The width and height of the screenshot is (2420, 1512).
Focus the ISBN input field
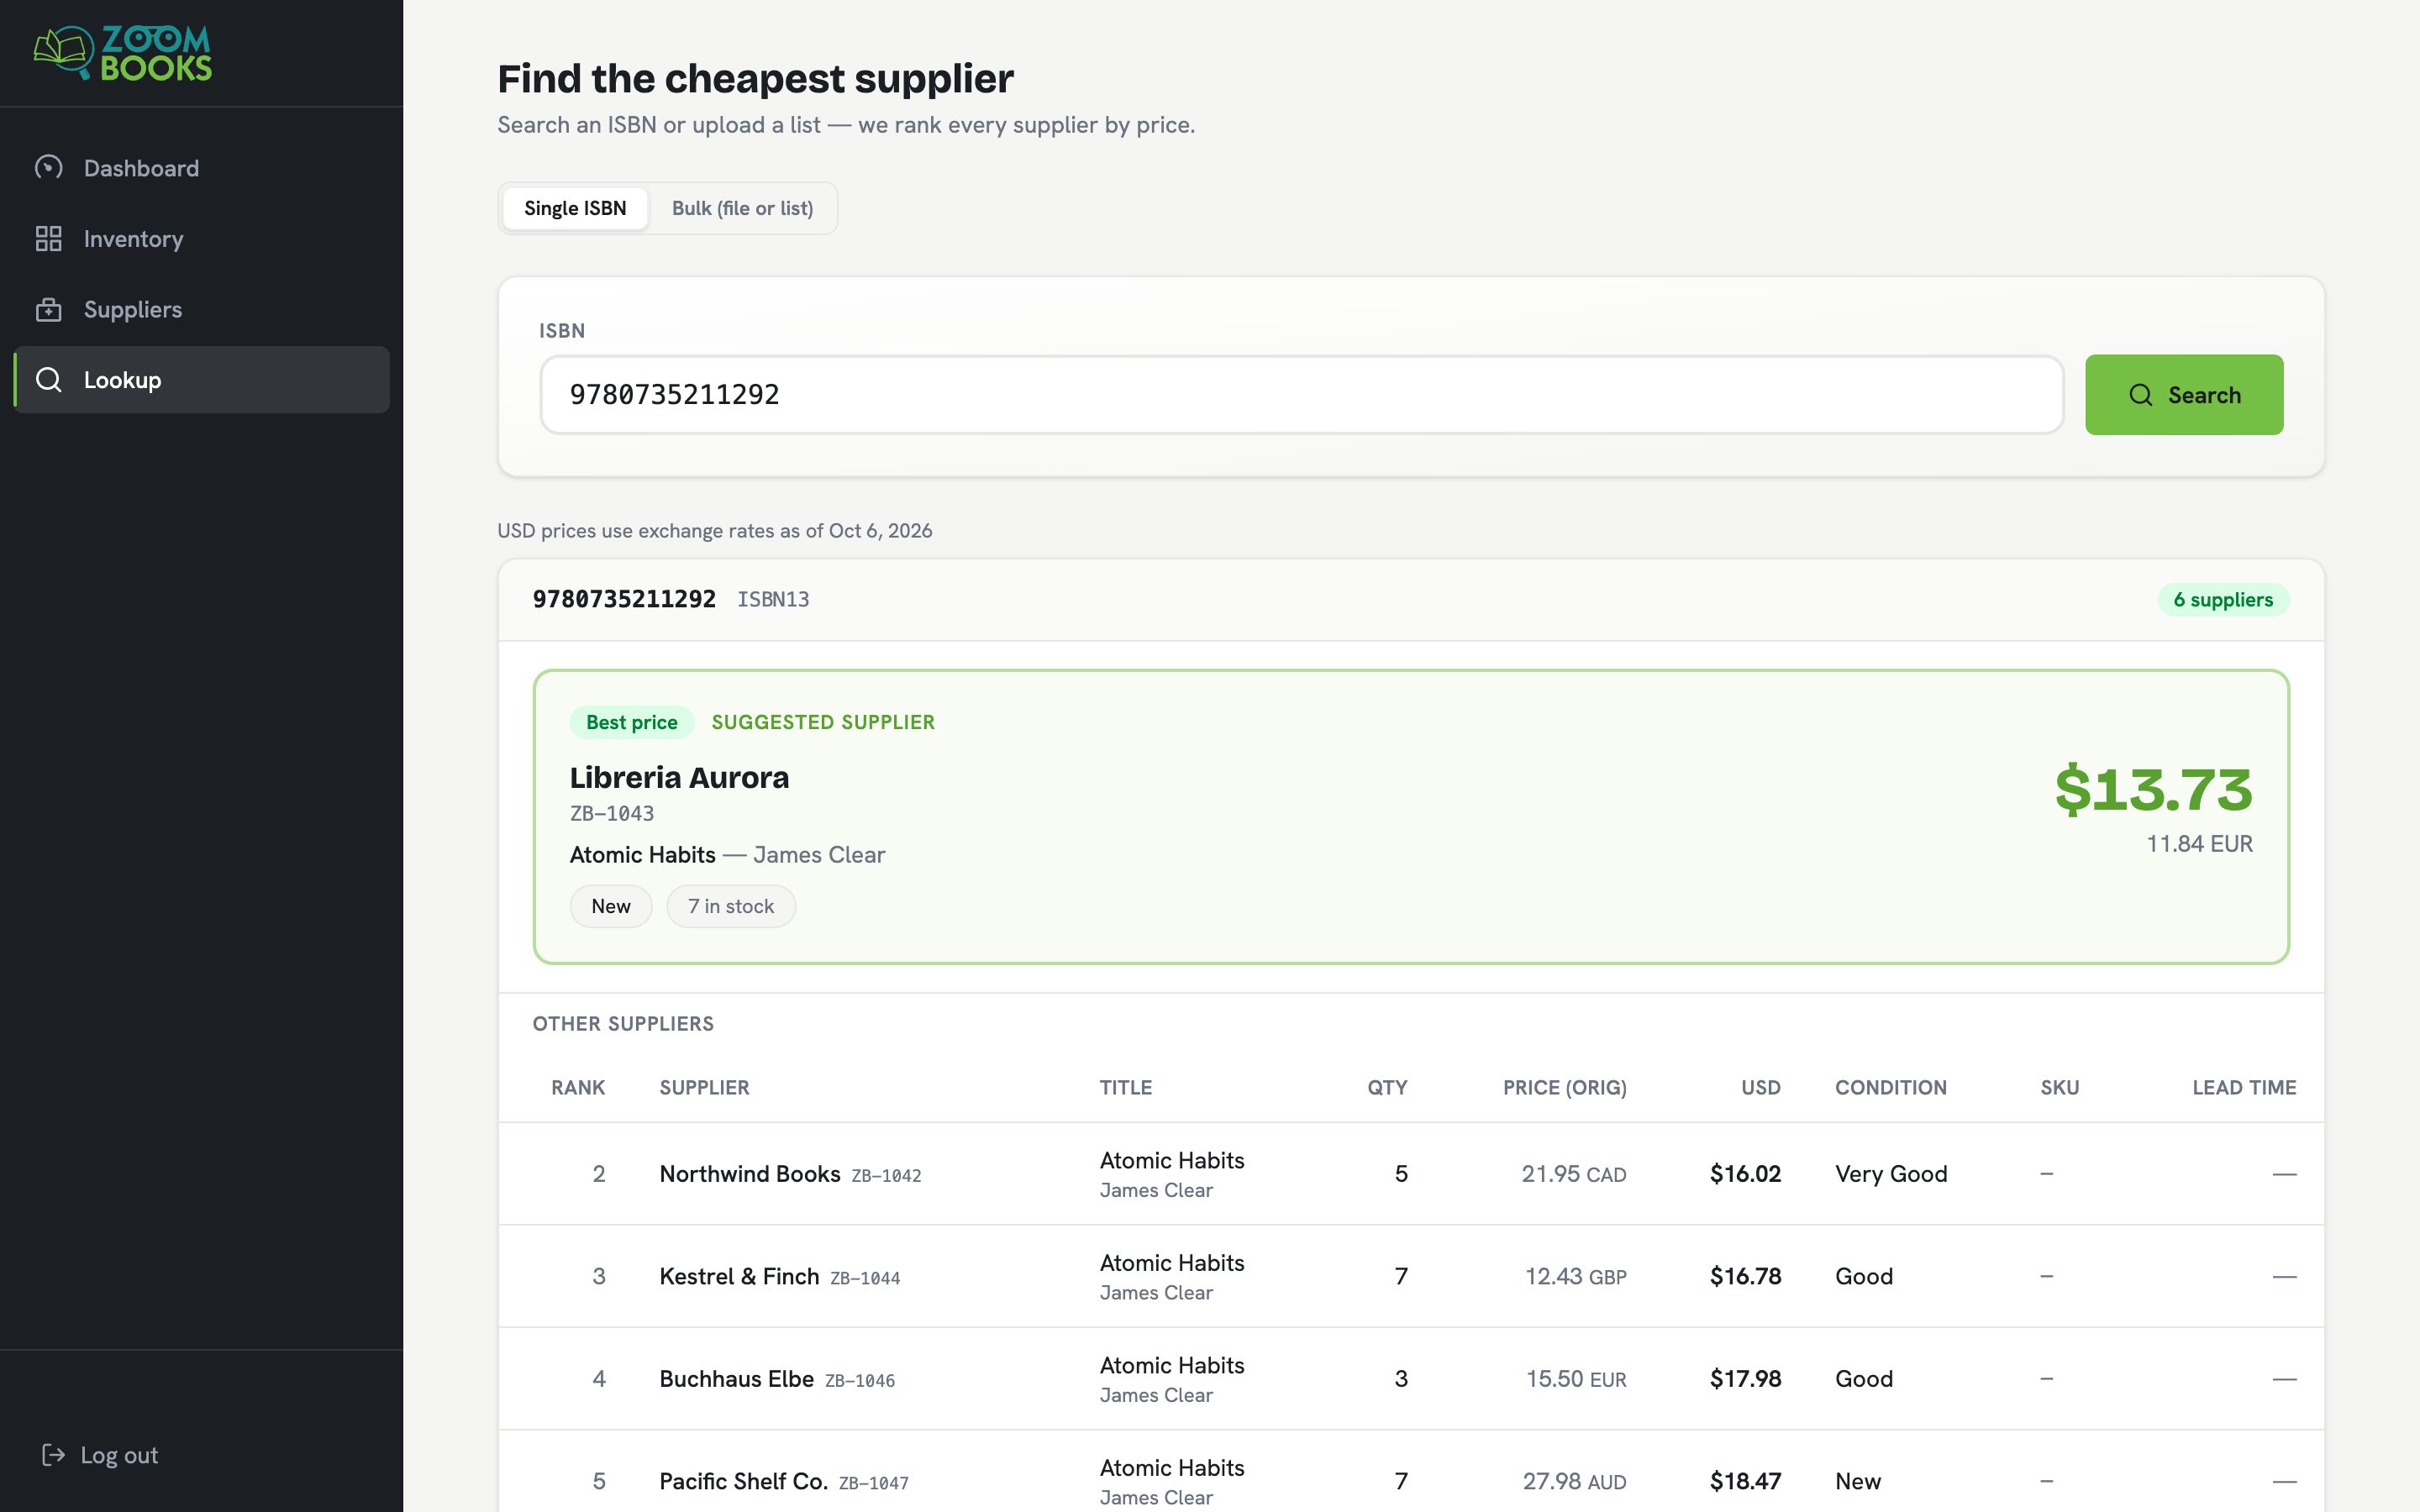coord(1302,395)
